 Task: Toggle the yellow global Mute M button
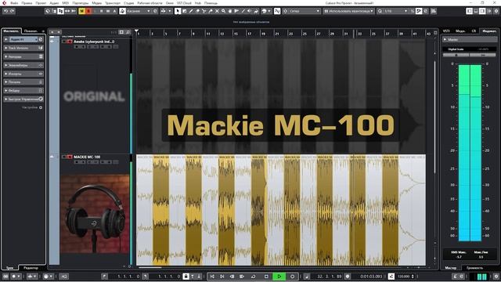click(x=81, y=11)
